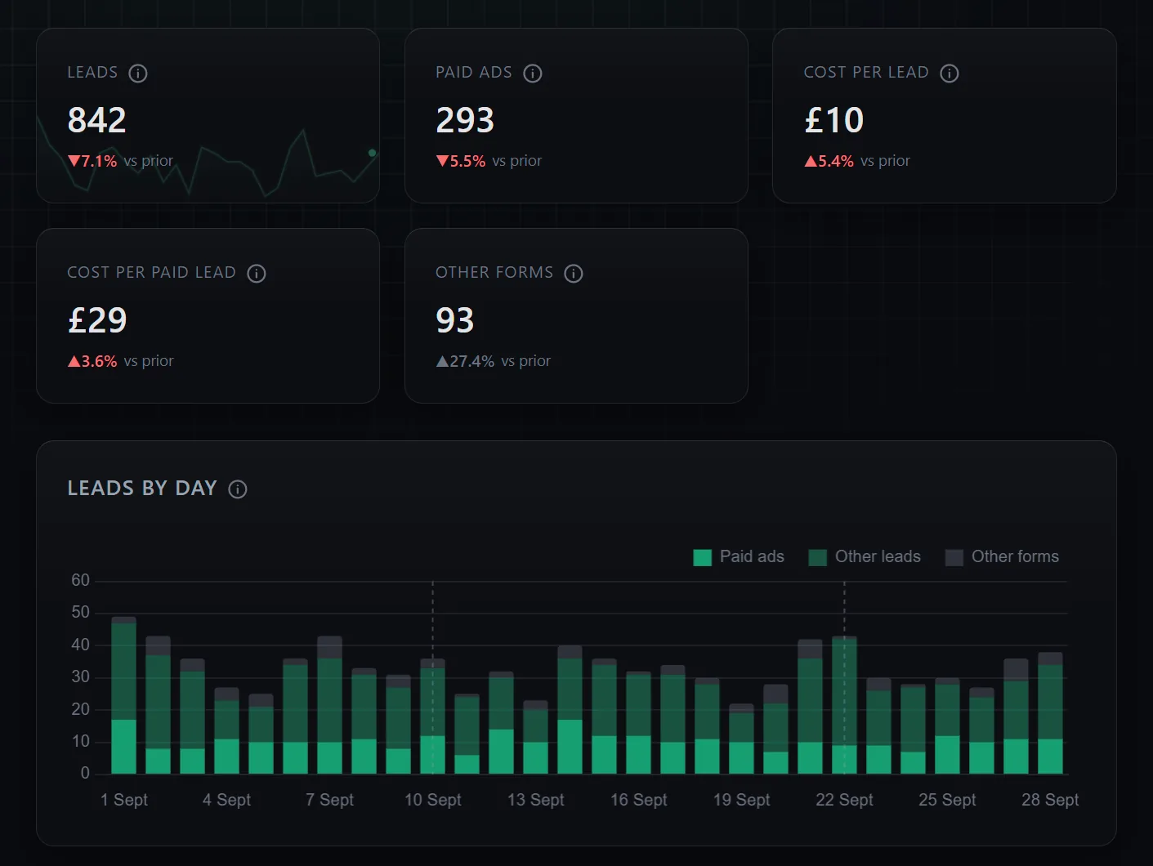This screenshot has width=1153, height=866.
Task: Click the 19 Sept x-axis label
Action: click(742, 800)
